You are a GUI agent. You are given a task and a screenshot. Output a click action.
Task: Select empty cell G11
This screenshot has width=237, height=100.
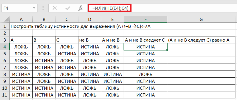click(x=201, y=95)
